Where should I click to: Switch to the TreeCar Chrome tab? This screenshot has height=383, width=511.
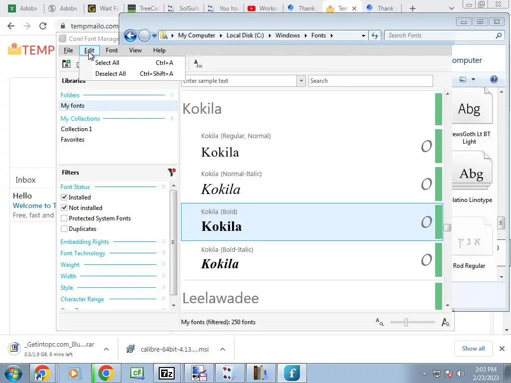[x=143, y=8]
